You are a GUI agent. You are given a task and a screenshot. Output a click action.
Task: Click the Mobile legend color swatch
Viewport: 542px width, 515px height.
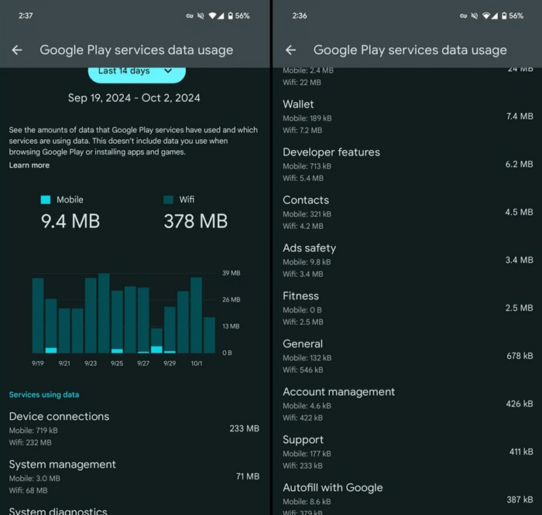tap(46, 200)
